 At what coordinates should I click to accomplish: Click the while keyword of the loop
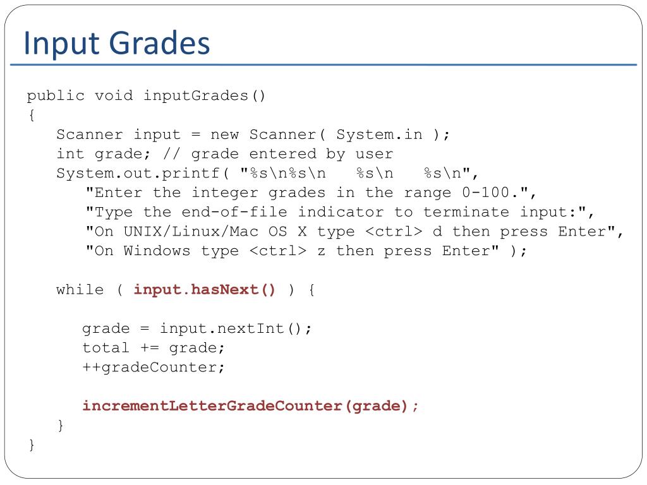[80, 289]
